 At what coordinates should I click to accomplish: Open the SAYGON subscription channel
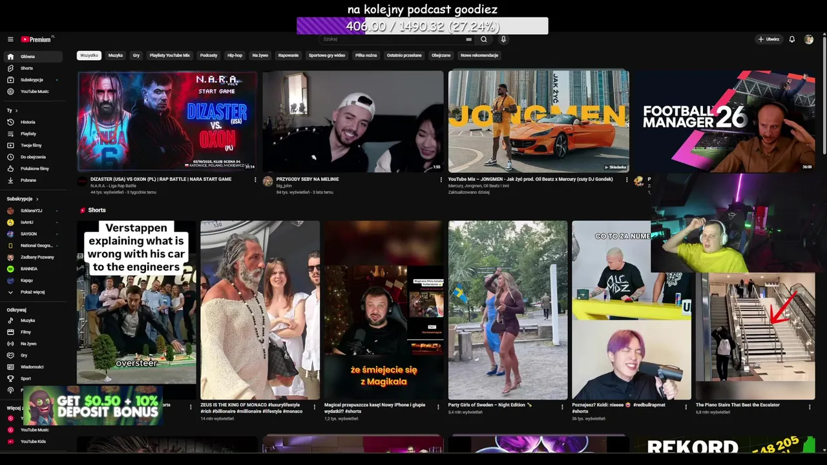(32, 234)
